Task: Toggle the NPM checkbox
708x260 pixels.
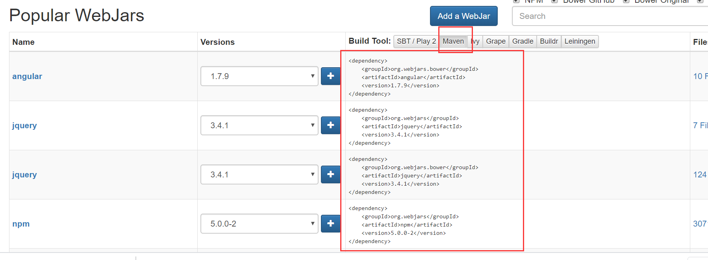Action: pos(516,1)
